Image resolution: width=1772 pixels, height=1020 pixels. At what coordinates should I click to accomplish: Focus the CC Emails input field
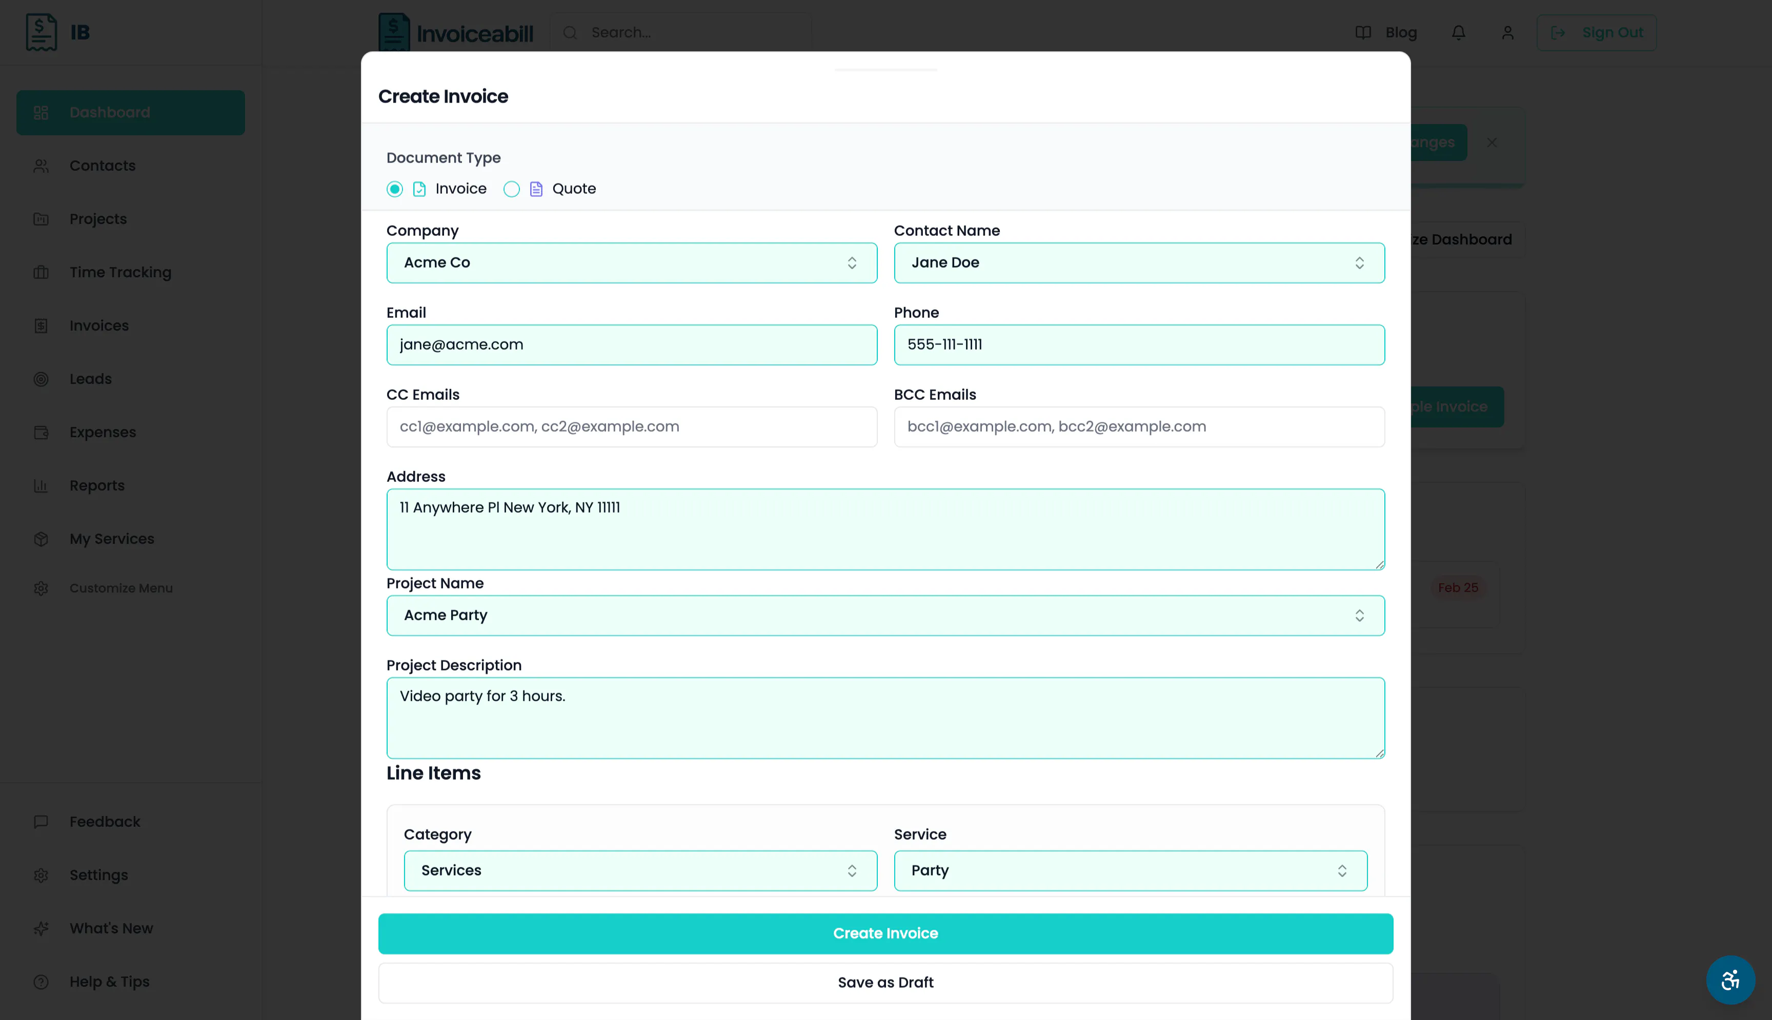pyautogui.click(x=632, y=426)
